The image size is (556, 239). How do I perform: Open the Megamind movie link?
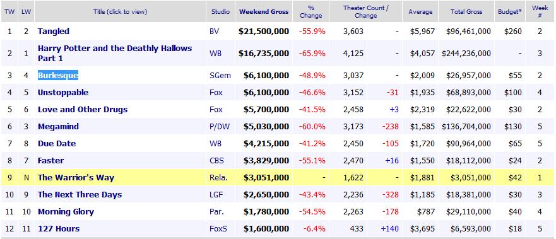[x=58, y=126]
